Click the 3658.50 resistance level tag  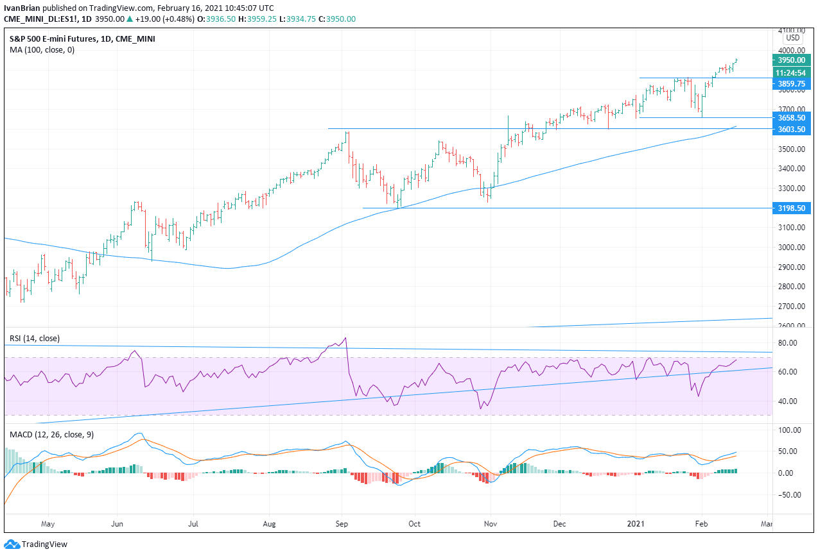click(792, 119)
